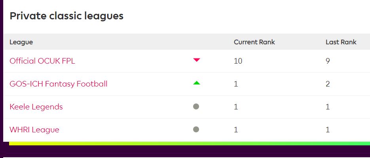370x158 pixels.
Task: Click the Private classic leagues heading
Action: coord(66,16)
